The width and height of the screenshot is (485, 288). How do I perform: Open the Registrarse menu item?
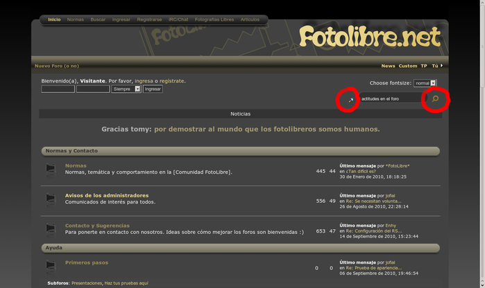pos(149,19)
